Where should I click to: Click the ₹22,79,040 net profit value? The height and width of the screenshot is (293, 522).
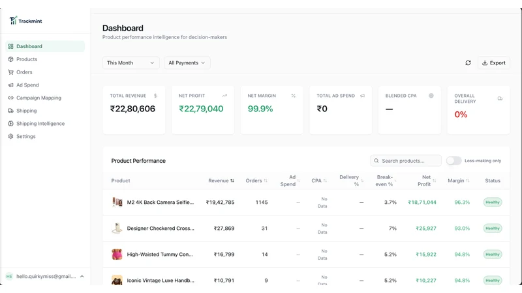pos(201,109)
